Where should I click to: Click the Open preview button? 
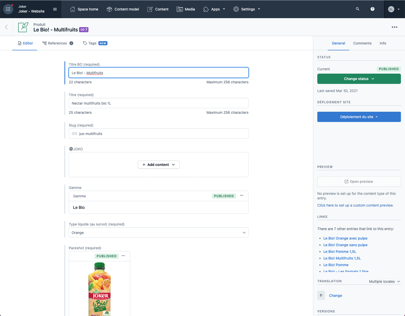coord(359,182)
